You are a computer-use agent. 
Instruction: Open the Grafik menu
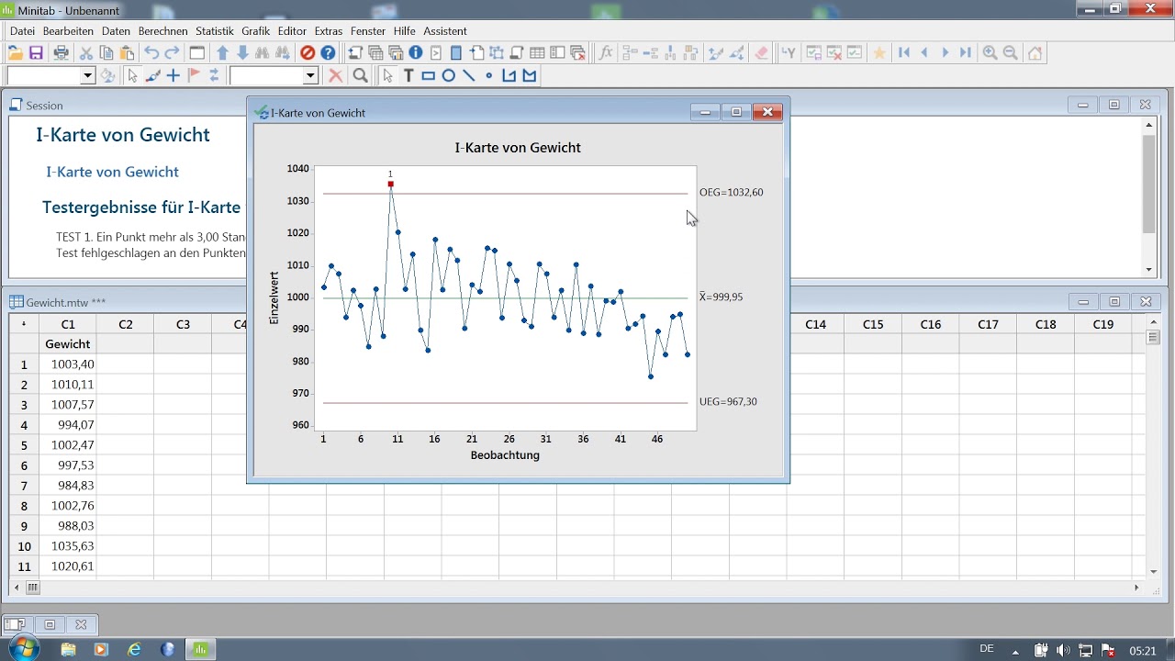coord(256,31)
